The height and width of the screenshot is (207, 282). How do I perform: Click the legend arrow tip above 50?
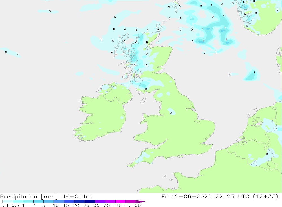tap(141, 202)
